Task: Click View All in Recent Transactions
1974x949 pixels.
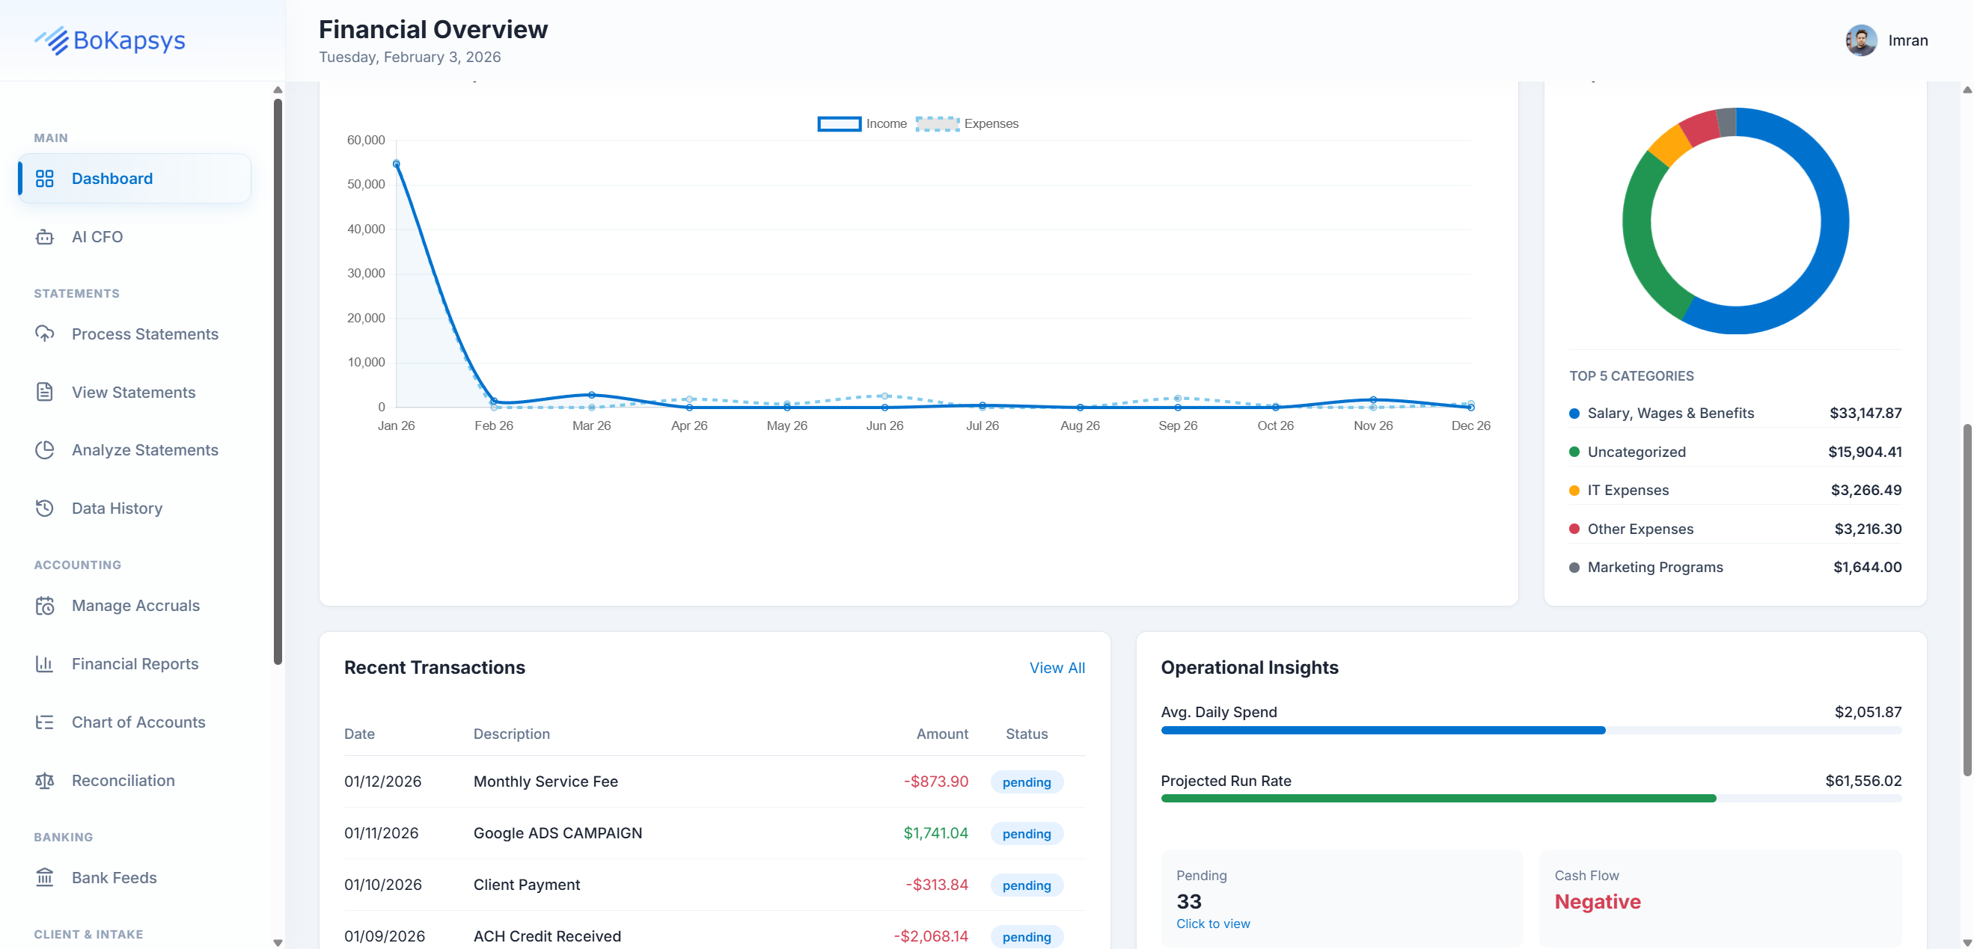Action: pyautogui.click(x=1057, y=667)
